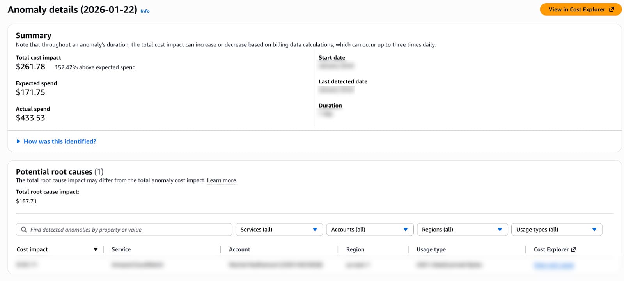Click the Region column header
Screen dimensions: 624x281
coord(355,249)
